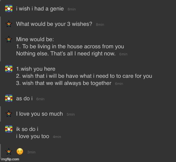The image size is (176, 162).
Task: Click the 8min timestamp after '3 wishes?'
Action: [100, 25]
